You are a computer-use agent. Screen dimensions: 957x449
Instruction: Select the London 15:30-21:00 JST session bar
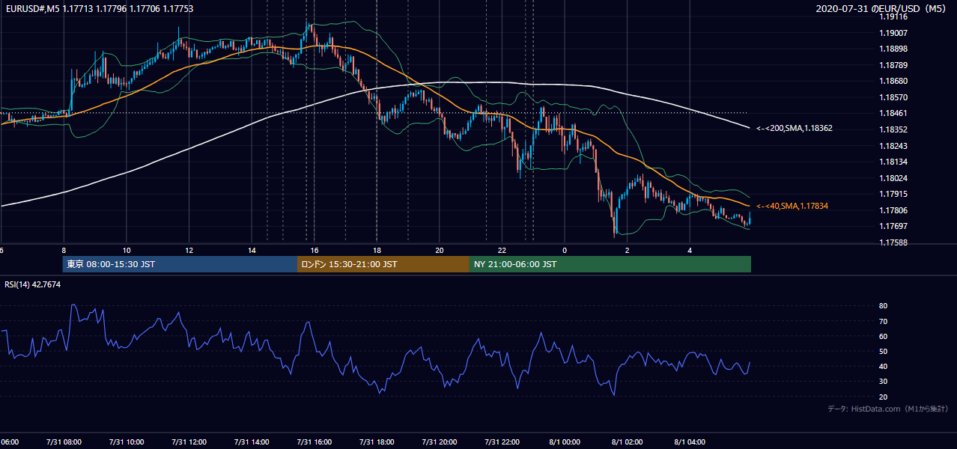tap(383, 264)
